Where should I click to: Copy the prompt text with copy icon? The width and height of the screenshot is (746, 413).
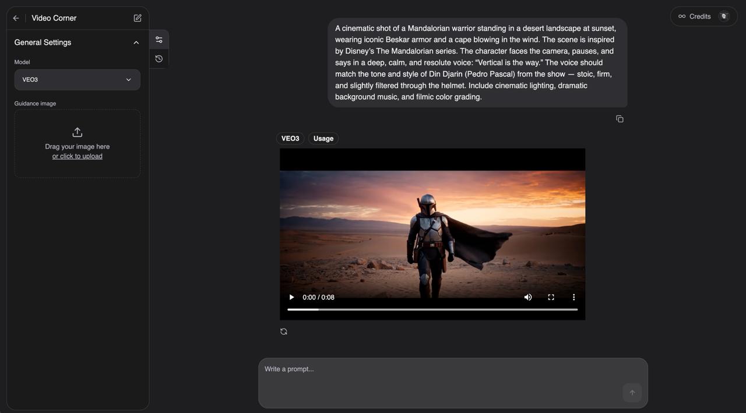(620, 119)
